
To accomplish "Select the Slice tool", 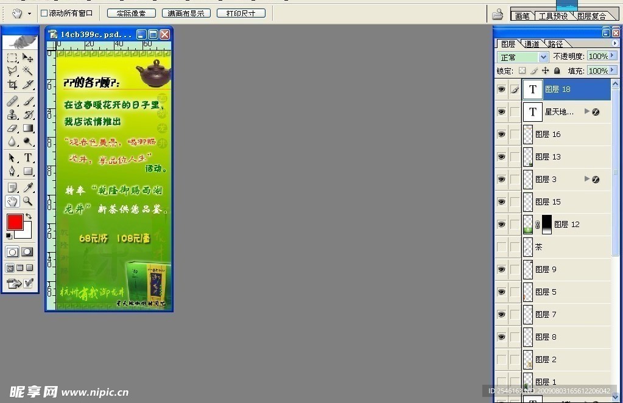I will pos(28,84).
